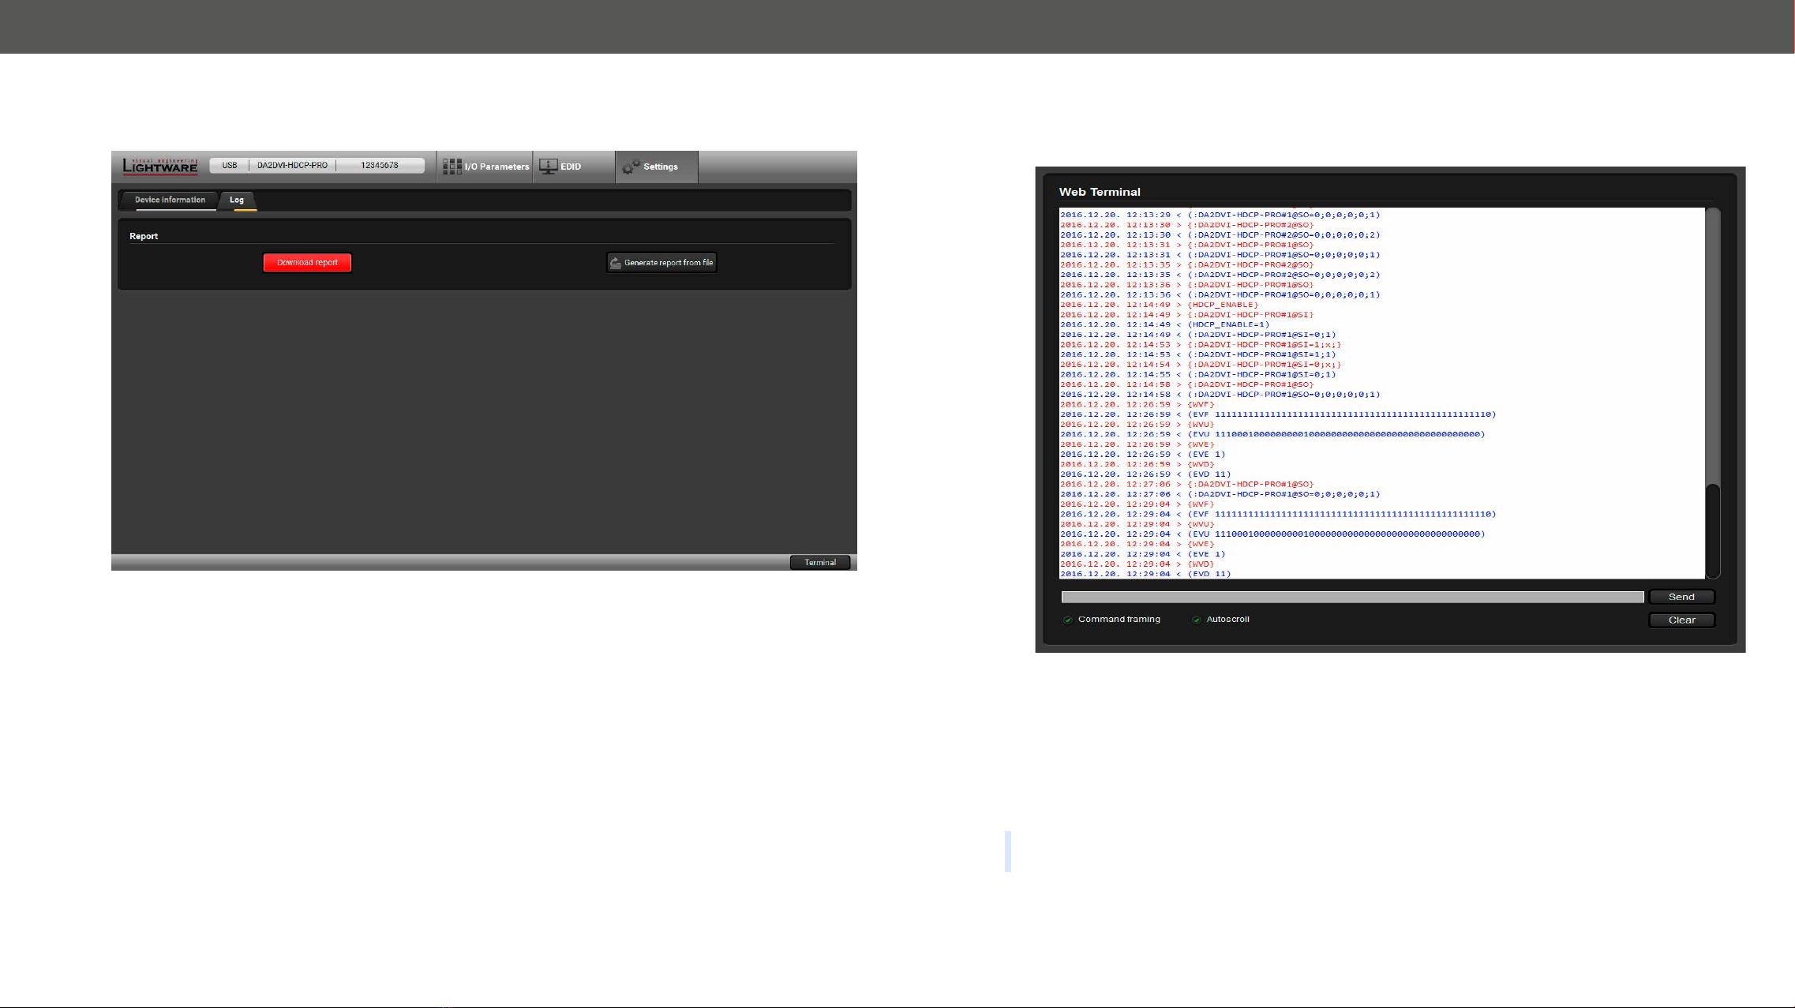This screenshot has width=1795, height=1008.
Task: Click the Lightware logo
Action: 160,166
